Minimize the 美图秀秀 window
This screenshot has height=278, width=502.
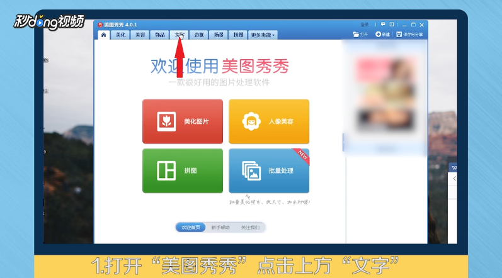pos(404,25)
